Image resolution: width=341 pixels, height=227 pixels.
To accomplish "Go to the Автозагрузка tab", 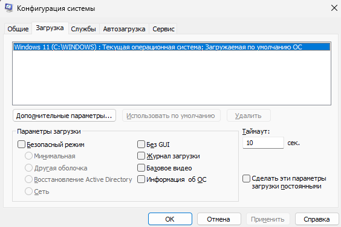I will point(124,29).
